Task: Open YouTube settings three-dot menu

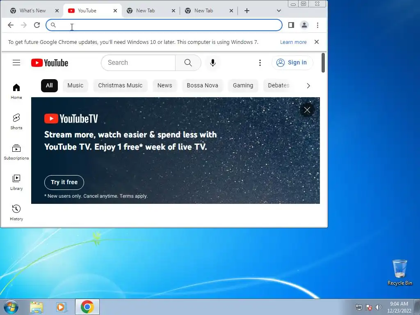Action: coord(260,63)
